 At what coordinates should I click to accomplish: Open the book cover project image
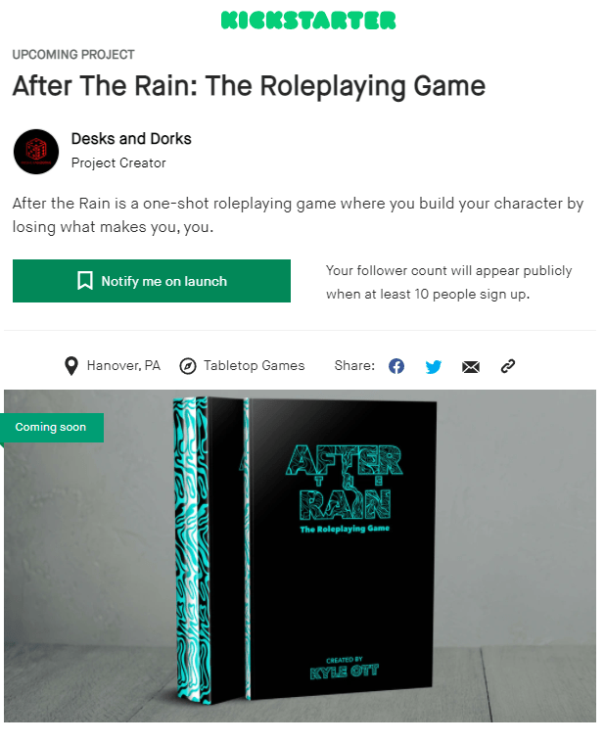pyautogui.click(x=300, y=556)
